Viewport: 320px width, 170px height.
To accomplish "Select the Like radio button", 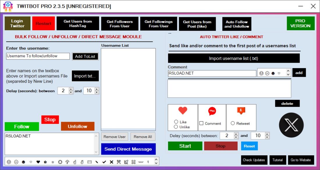I will click(x=176, y=122).
